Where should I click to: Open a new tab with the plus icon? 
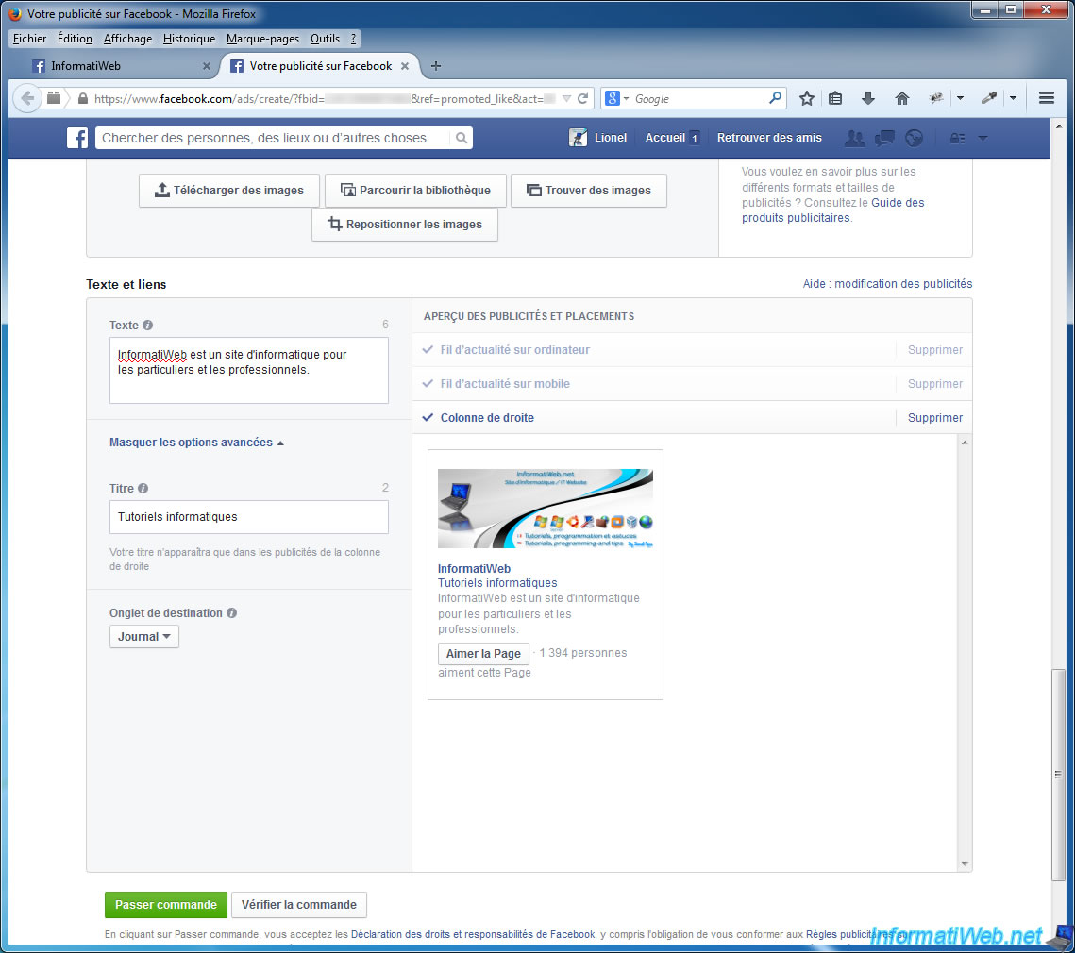pos(435,66)
